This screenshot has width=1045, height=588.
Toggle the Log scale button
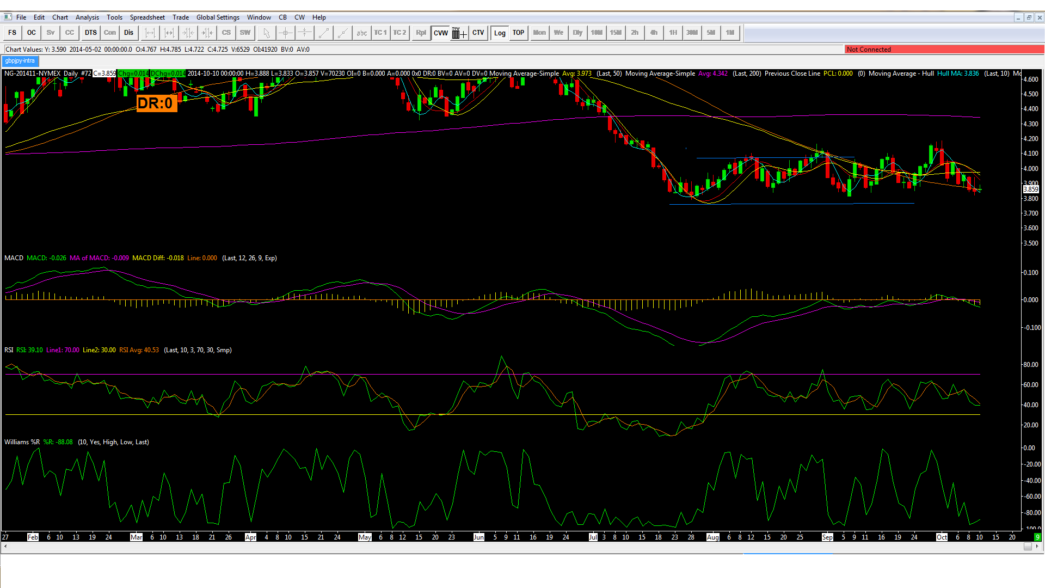499,33
